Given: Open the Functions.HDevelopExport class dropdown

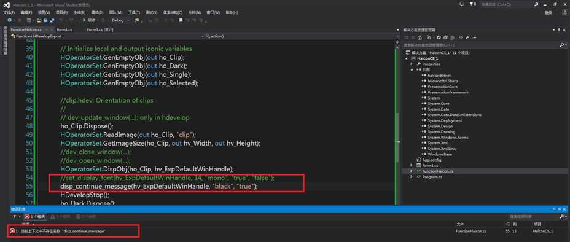Looking at the screenshot, I should click(x=107, y=36).
